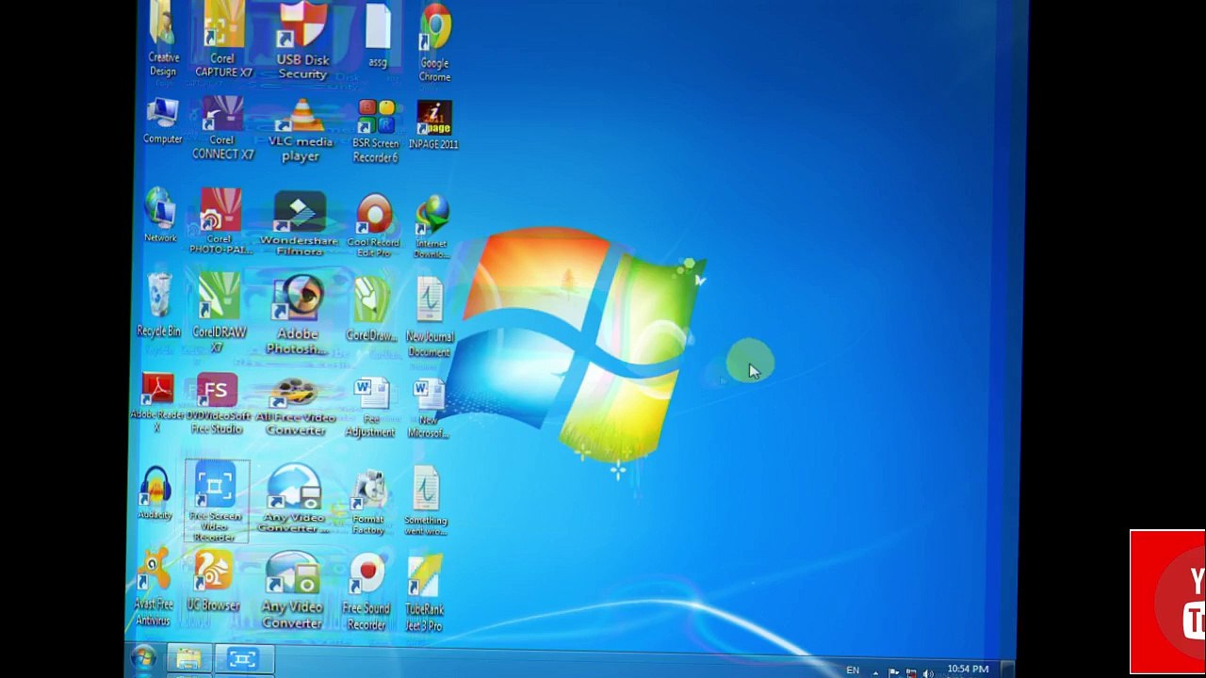Open Wondershare Filmora
Screen dimensions: 1206x678
(x=299, y=224)
